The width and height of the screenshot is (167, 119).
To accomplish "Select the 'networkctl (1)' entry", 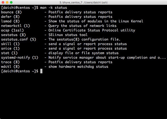I will click(x=15, y=26).
